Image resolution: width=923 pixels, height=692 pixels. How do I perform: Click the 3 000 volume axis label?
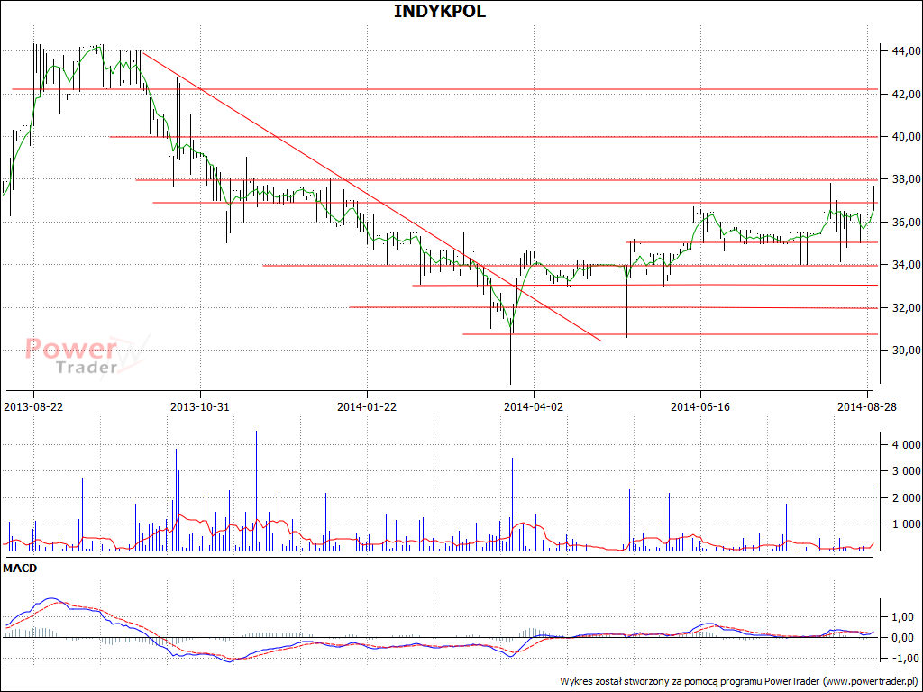(906, 471)
